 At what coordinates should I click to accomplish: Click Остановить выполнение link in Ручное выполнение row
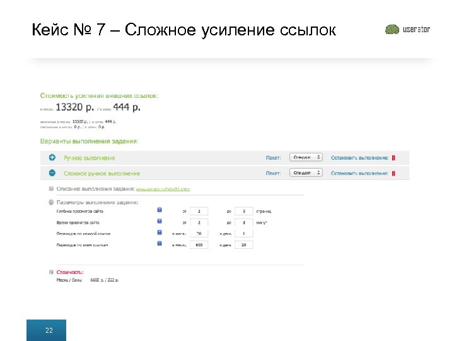coord(359,158)
